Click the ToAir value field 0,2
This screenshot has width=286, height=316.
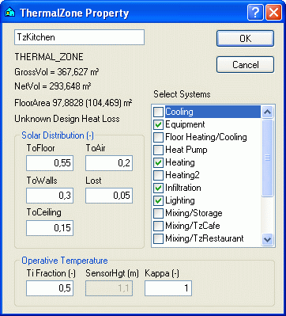(x=109, y=163)
